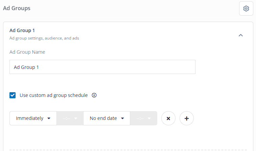Focus the Ad Group Name text field
This screenshot has height=151, width=256.
point(102,67)
